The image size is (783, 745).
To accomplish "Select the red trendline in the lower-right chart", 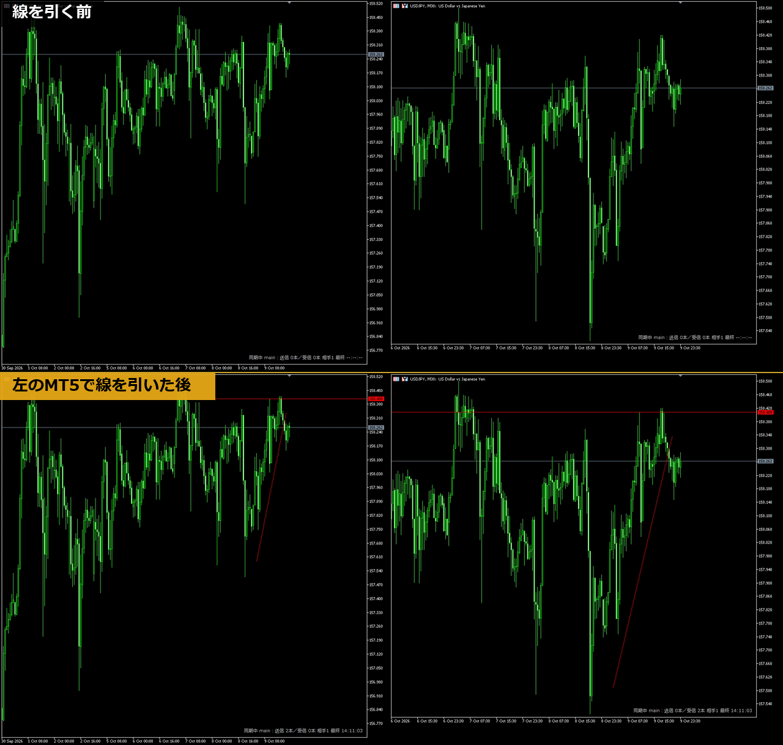I will 642,562.
